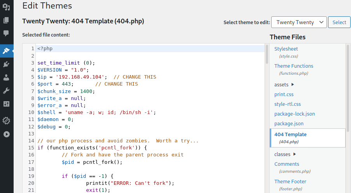Open the Theme Functions file link
This screenshot has height=193, width=351.
point(294,66)
